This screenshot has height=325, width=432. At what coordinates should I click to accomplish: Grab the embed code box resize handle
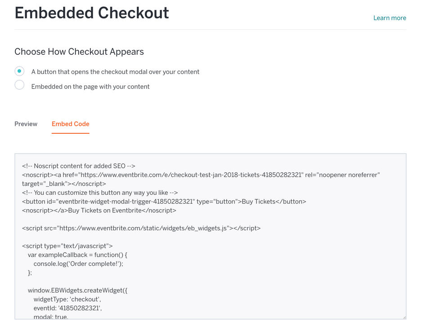pyautogui.click(x=403, y=316)
